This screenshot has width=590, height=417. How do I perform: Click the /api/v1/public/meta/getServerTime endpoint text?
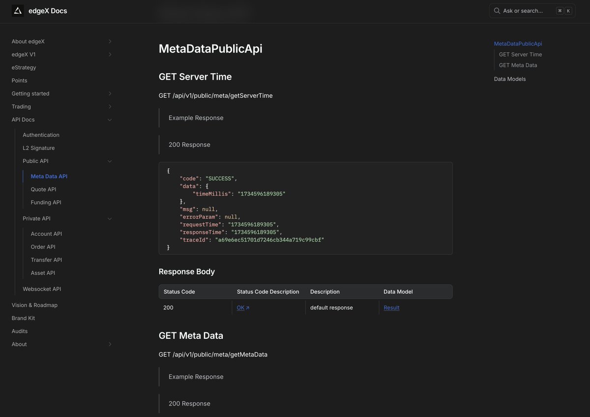tap(223, 96)
